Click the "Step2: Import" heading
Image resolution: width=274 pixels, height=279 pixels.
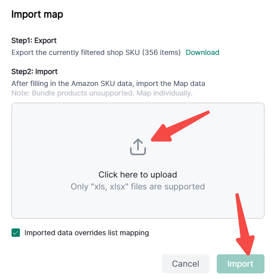pos(35,72)
